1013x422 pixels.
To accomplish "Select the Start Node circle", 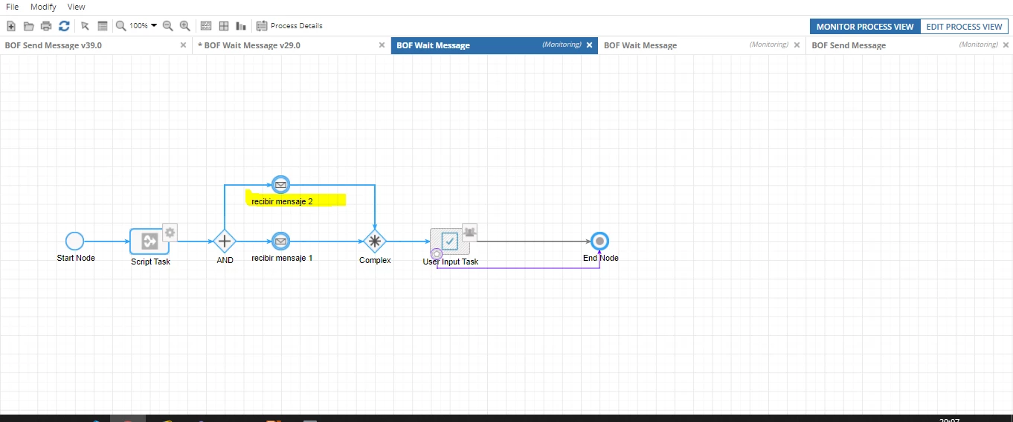I will [74, 241].
